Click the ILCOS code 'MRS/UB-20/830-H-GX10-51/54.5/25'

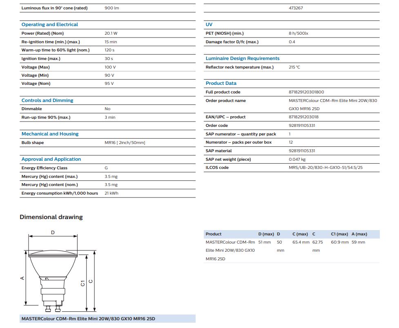326,168
